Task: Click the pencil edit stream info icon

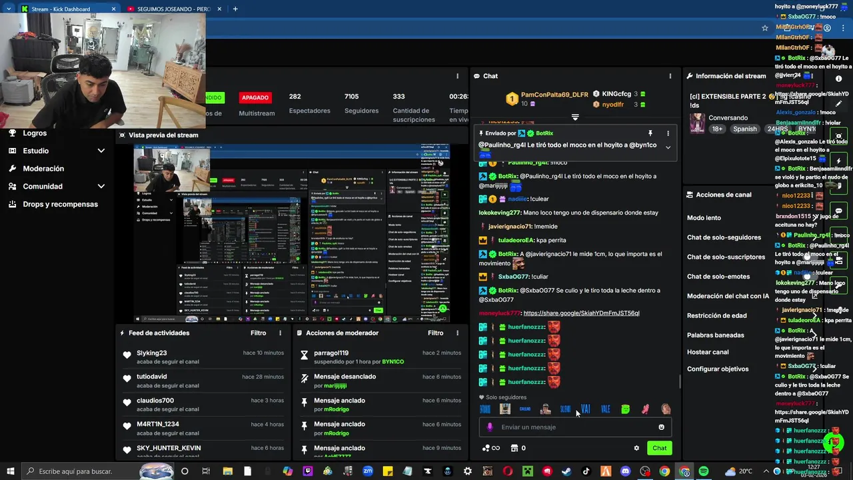Action: [838, 103]
